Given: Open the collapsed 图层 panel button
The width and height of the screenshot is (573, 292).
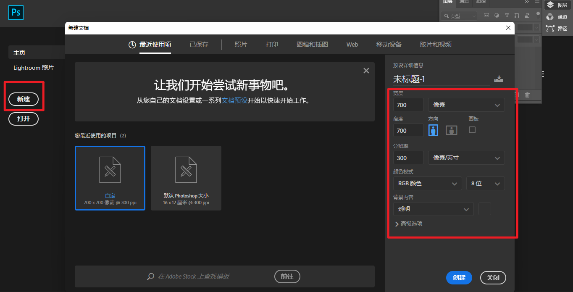Looking at the screenshot, I should 557,5.
